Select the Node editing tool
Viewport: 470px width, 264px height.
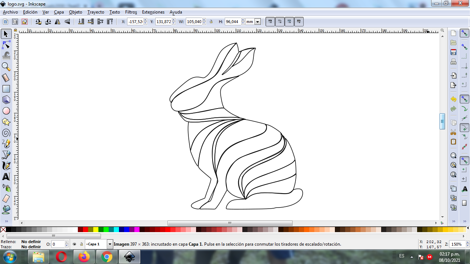(x=6, y=45)
